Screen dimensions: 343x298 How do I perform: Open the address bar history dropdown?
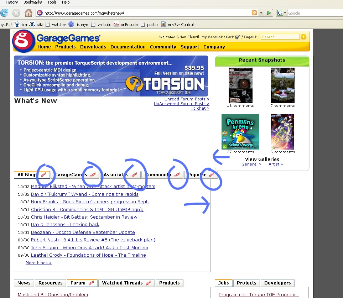(261, 13)
